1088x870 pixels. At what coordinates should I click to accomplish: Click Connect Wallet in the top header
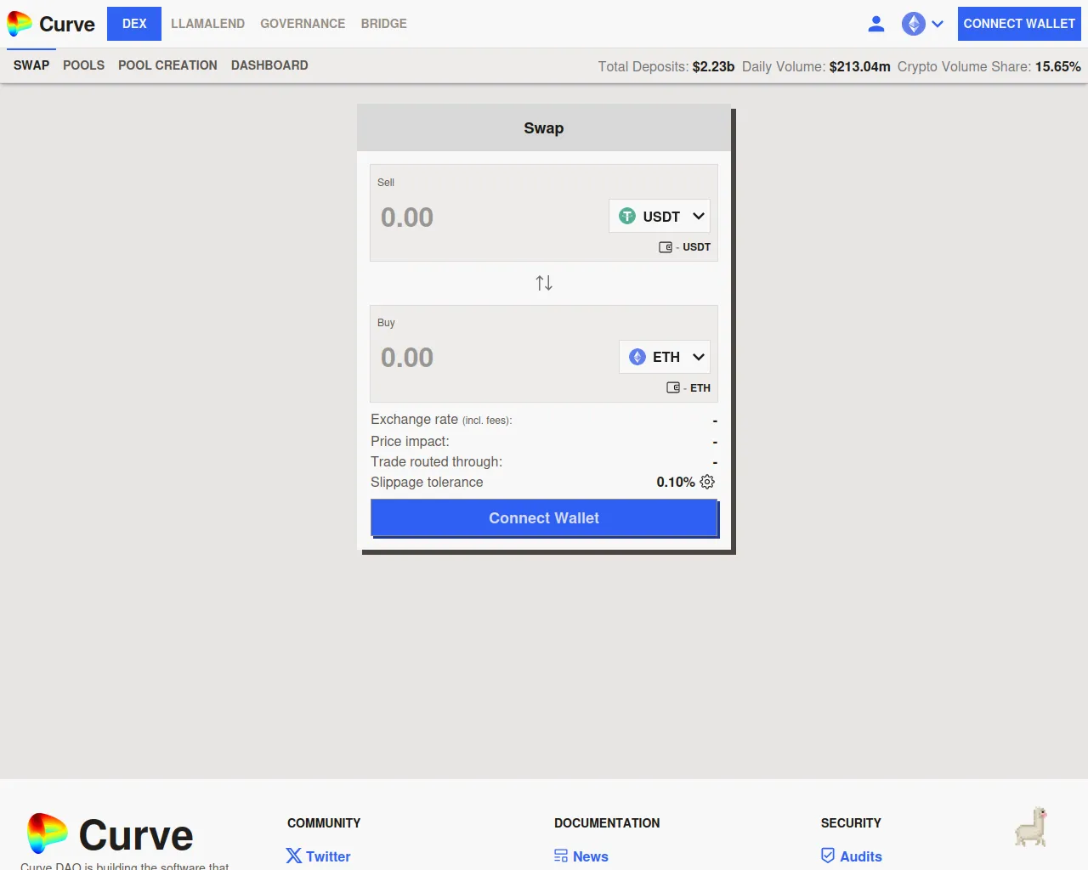tap(1018, 24)
